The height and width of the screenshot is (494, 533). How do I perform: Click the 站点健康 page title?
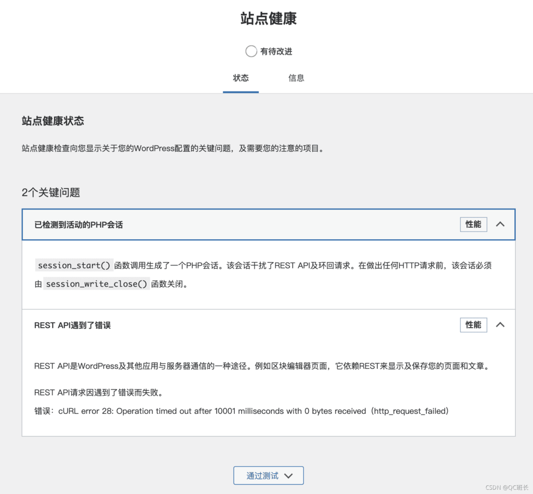tap(269, 18)
